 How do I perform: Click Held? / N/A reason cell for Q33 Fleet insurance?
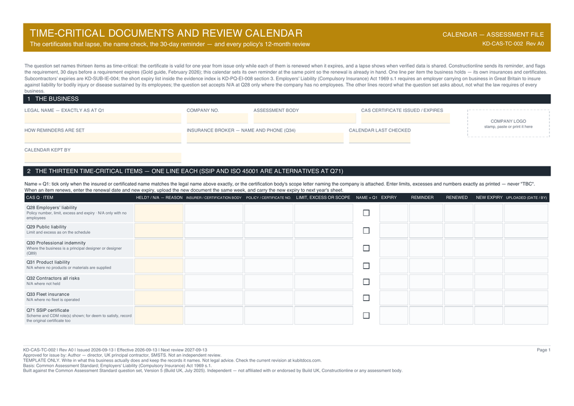pos(159,298)
